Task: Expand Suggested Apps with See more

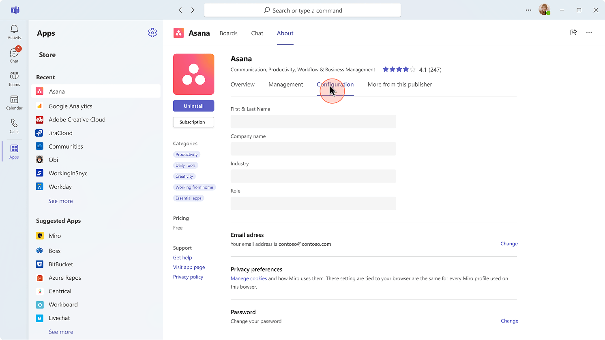Action: pyautogui.click(x=61, y=332)
